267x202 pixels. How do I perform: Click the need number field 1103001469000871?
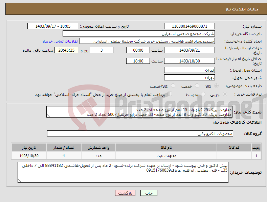[x=190, y=26]
